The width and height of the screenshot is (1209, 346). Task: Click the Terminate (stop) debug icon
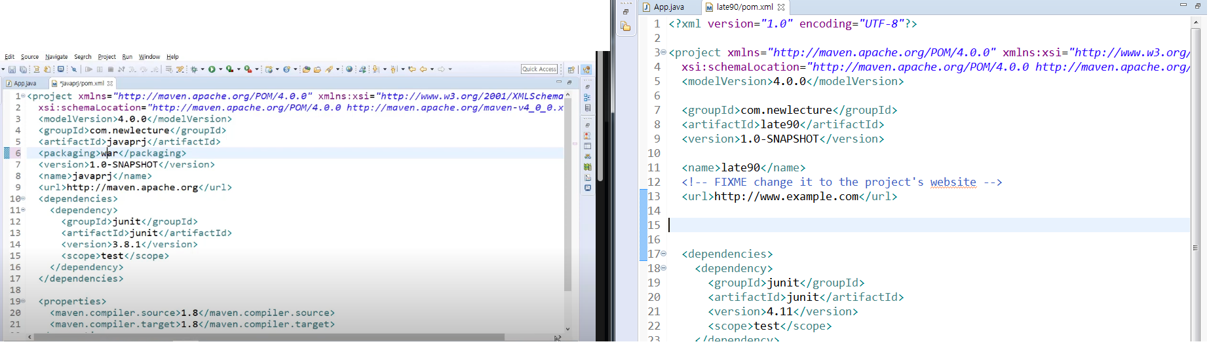pyautogui.click(x=111, y=69)
